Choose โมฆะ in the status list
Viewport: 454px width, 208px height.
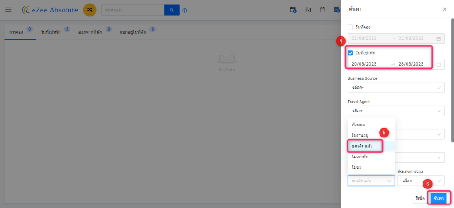tap(371, 168)
